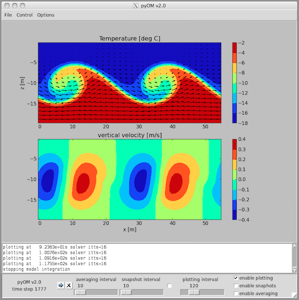Click the Temperature colorbar
This screenshot has width=299, height=300.
(236, 83)
